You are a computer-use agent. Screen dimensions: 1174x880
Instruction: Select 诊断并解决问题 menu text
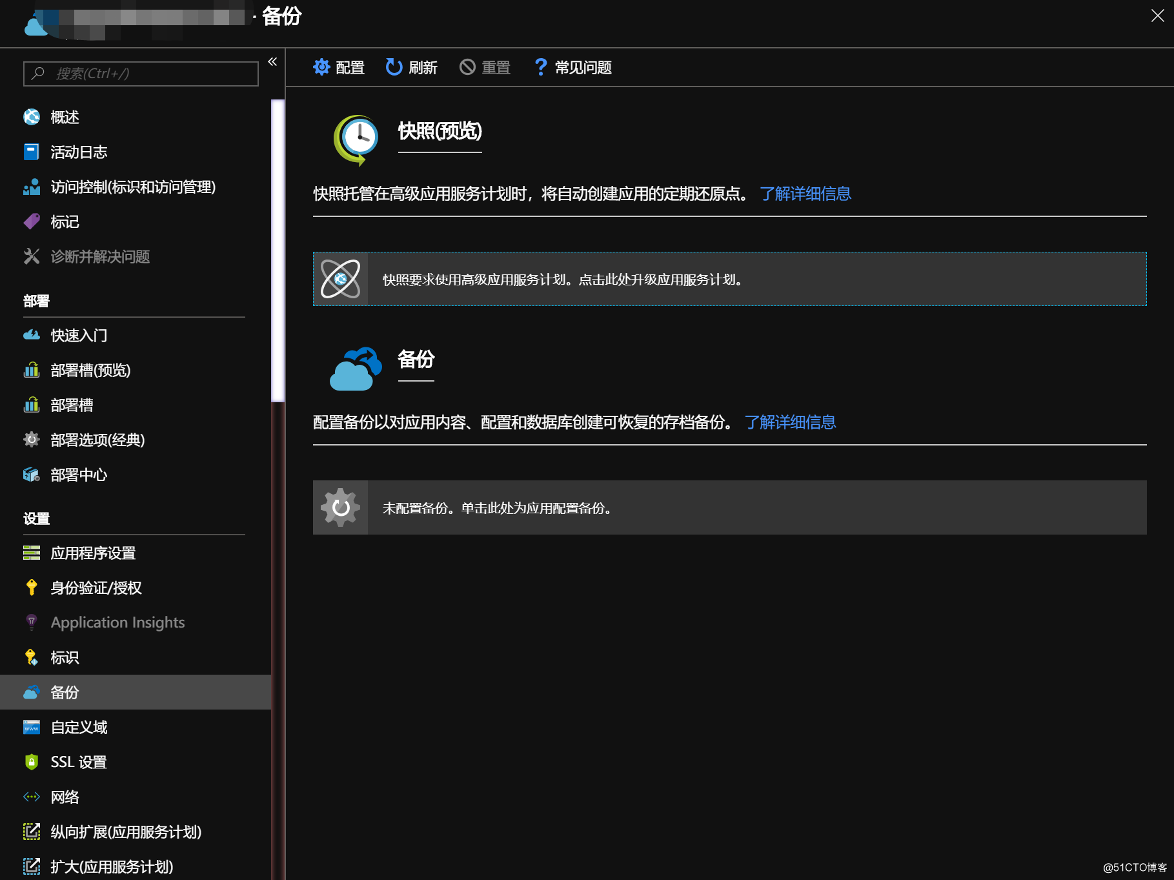coord(100,256)
